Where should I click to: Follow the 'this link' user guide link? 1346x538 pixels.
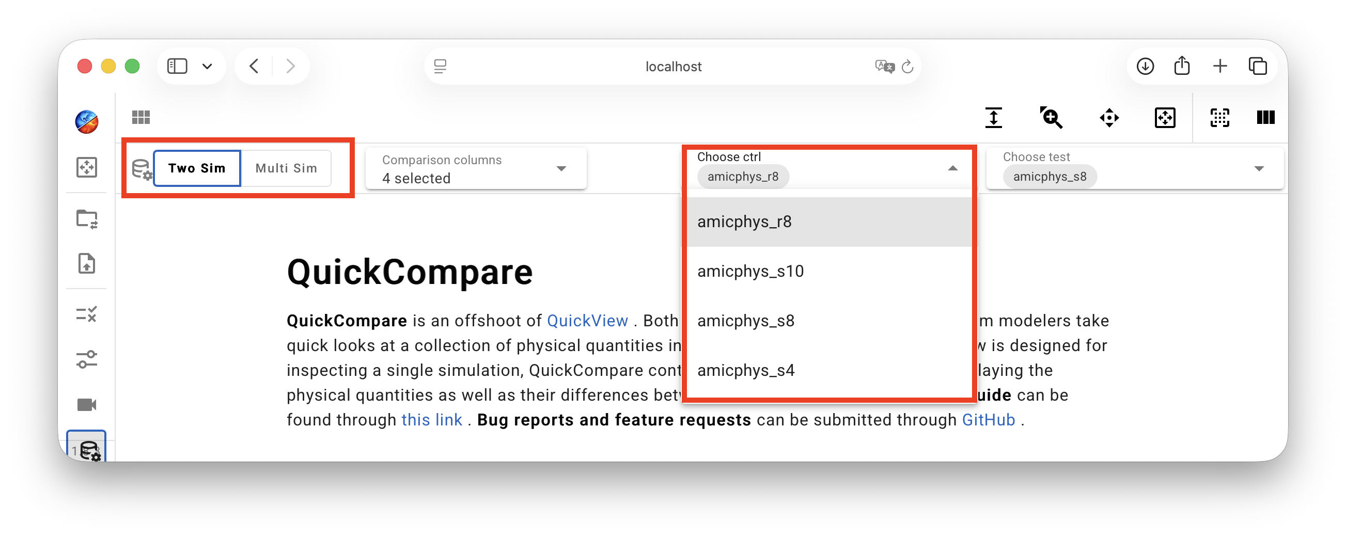tap(432, 420)
